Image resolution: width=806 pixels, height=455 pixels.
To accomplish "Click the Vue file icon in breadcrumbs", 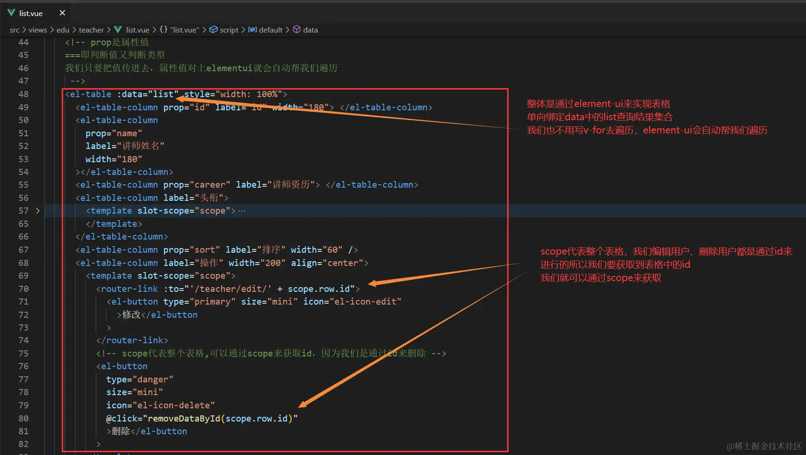I will click(x=118, y=30).
